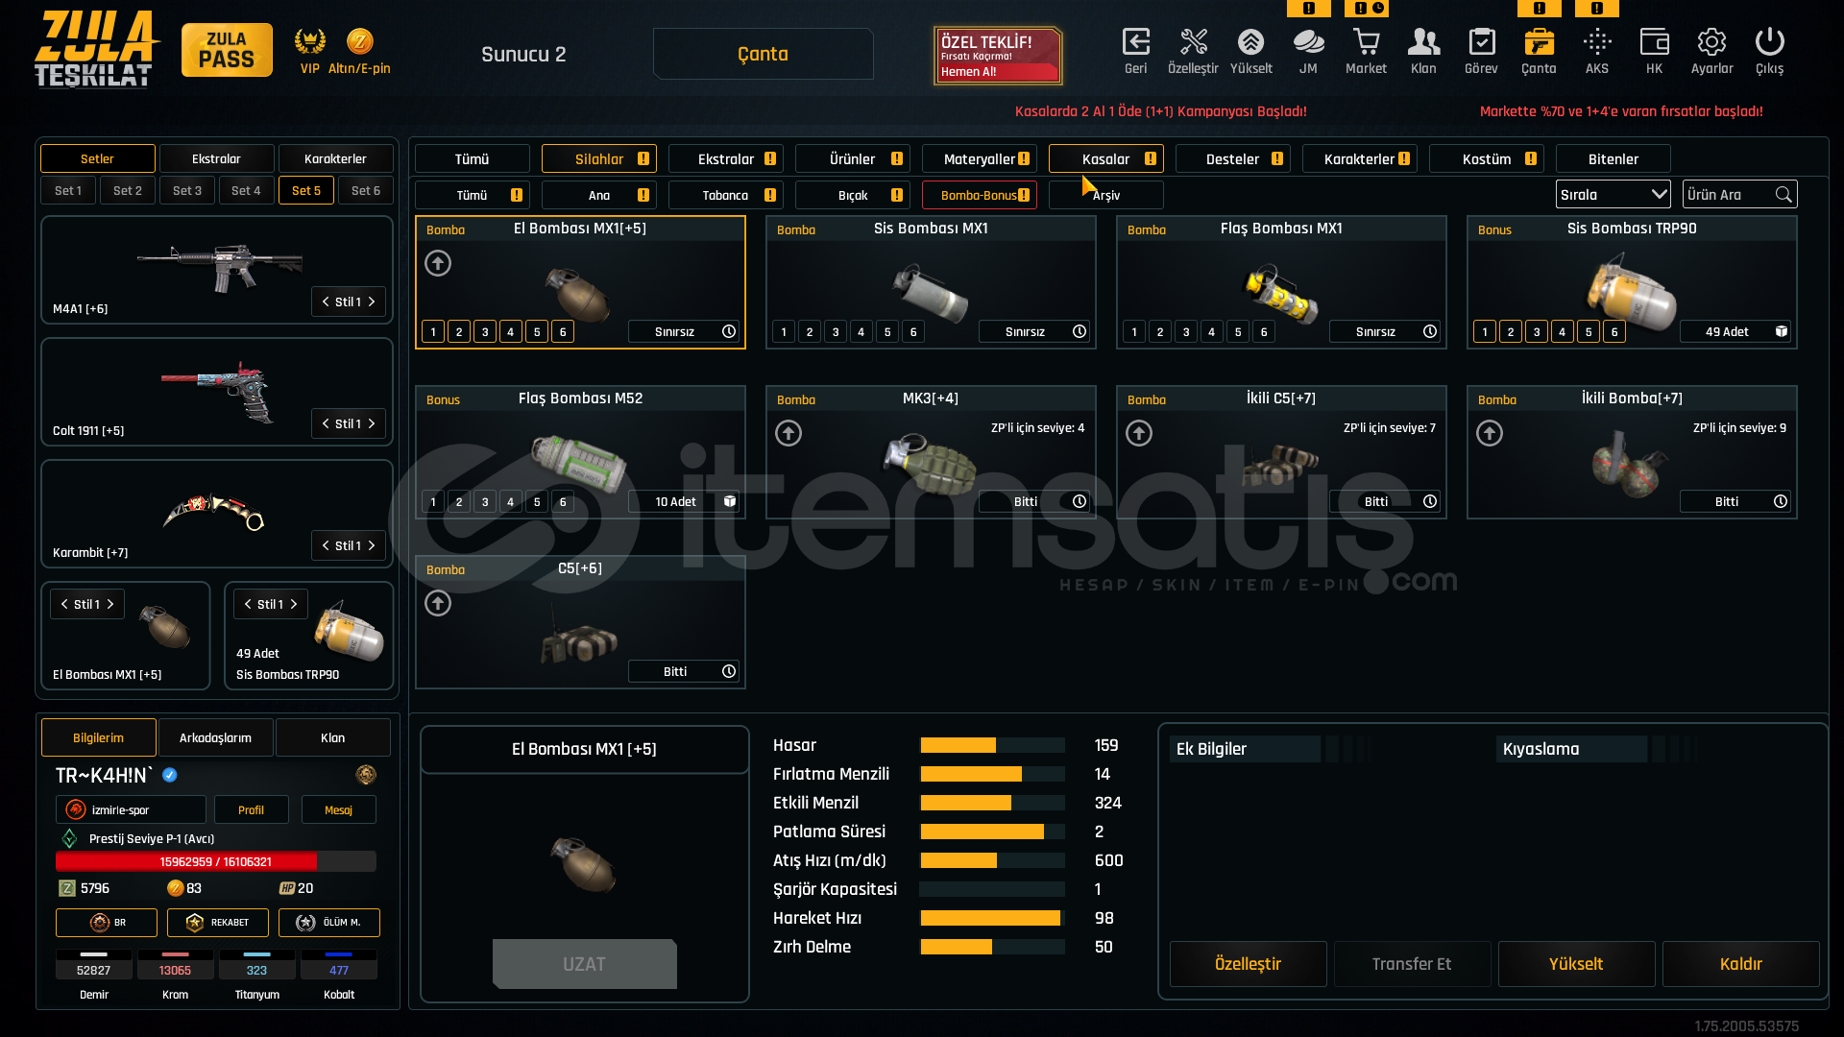
Task: Switch to the Kasalar tab
Action: (x=1105, y=158)
